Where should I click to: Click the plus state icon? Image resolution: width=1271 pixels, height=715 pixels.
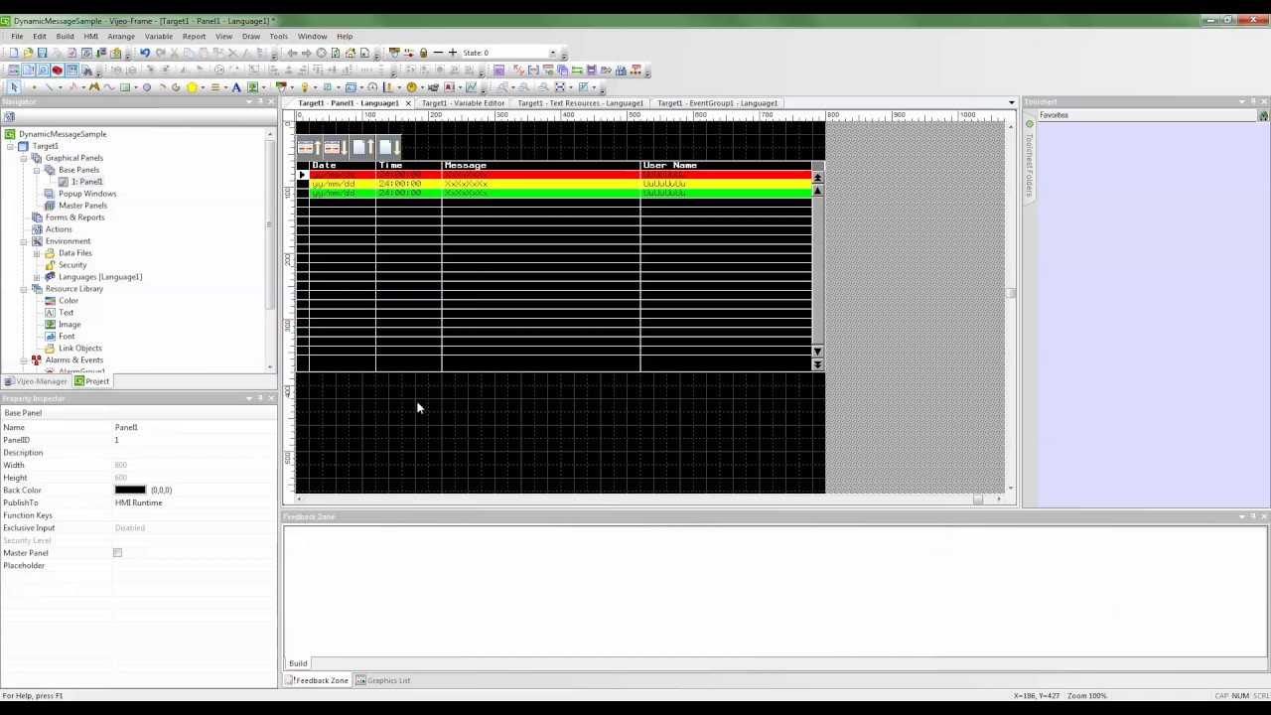point(453,53)
